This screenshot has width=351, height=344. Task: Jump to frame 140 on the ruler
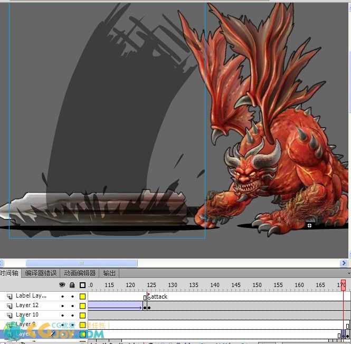point(215,285)
